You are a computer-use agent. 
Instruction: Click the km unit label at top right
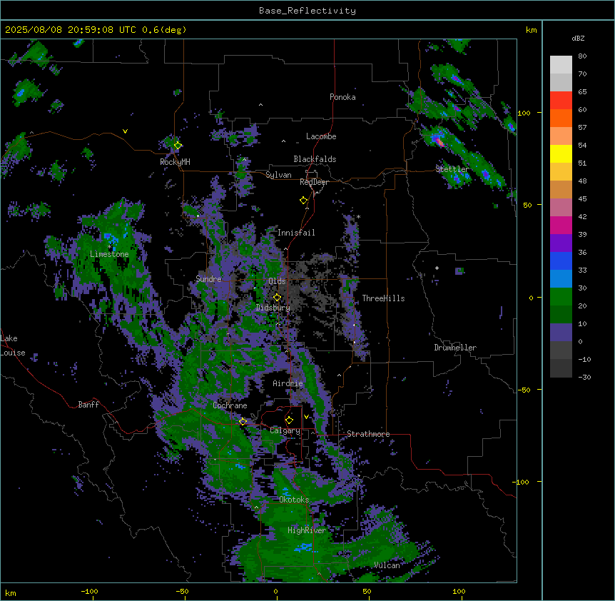tap(531, 30)
